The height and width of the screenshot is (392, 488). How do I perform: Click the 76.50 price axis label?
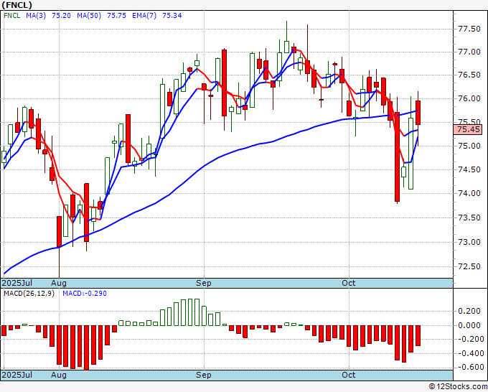coord(469,75)
